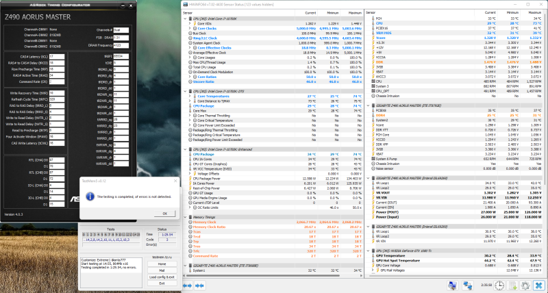Expand the Core Clocks row
This screenshot has height=293, width=548.
click(190, 28)
